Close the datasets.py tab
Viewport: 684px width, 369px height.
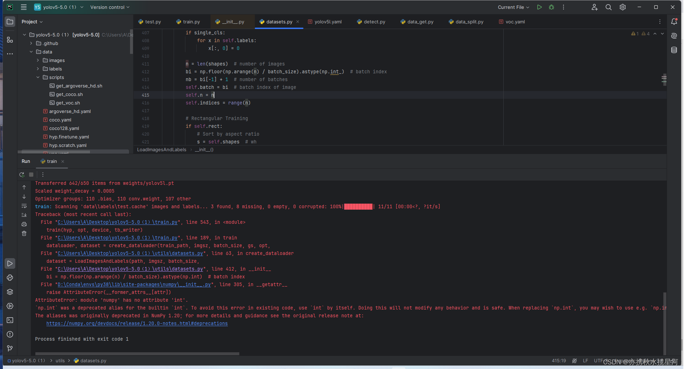pos(298,22)
